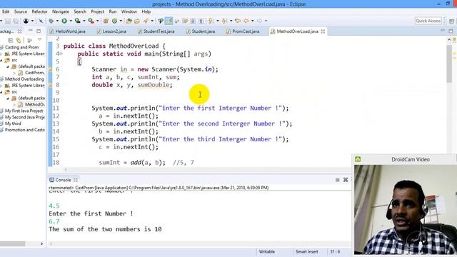457x257 pixels.
Task: Select My First Java Project in explorer
Action: click(24, 111)
